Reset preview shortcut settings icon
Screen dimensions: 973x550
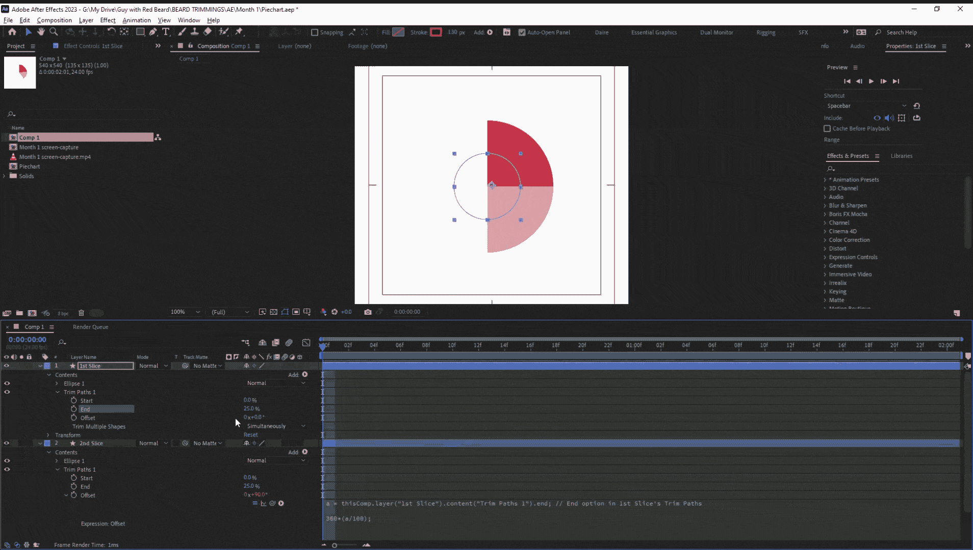pyautogui.click(x=916, y=106)
